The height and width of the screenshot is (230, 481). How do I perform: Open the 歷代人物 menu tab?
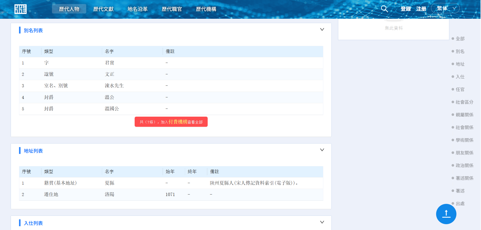[69, 9]
